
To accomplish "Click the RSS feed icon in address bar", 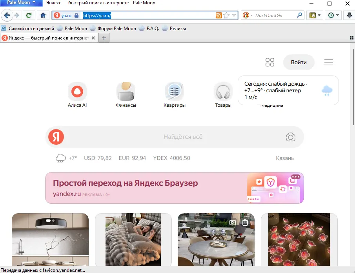I will 218,16.
